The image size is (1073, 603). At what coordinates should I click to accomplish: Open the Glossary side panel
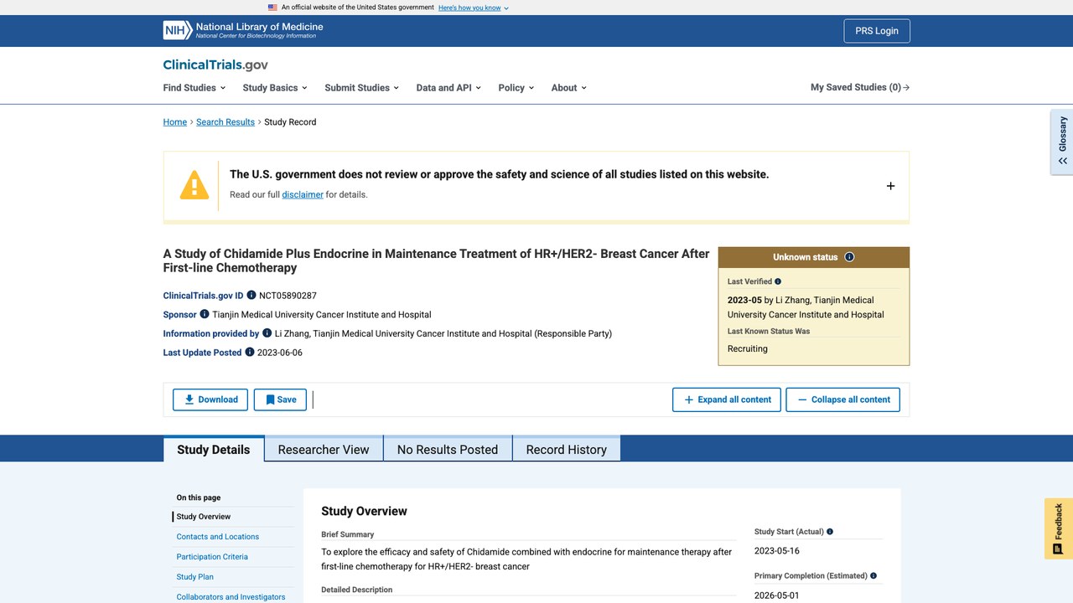point(1062,142)
